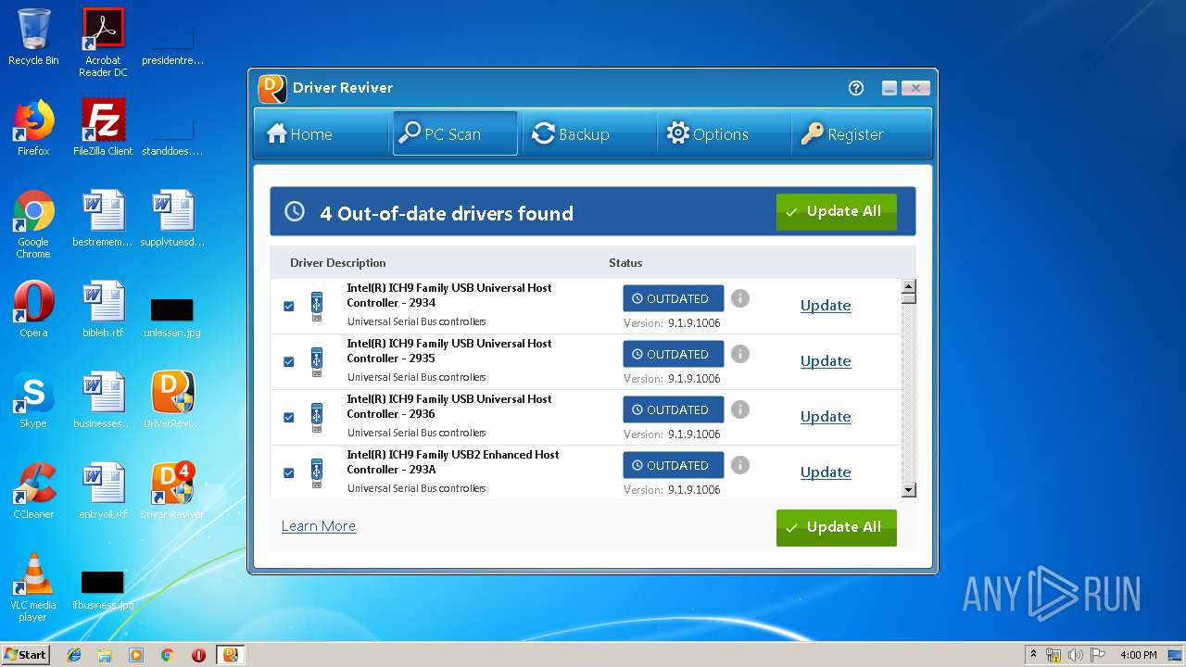Click the clock icon in results banner
This screenshot has height=667, width=1186.
295,212
